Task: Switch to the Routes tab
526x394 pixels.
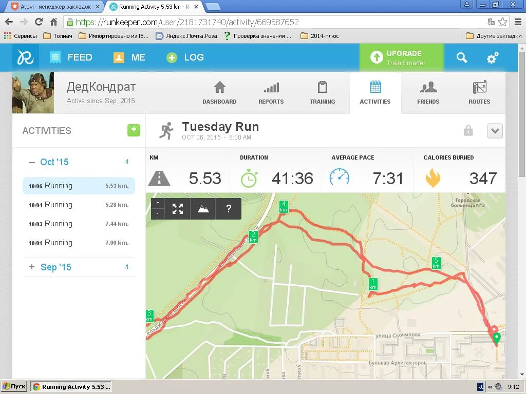Action: [x=479, y=93]
